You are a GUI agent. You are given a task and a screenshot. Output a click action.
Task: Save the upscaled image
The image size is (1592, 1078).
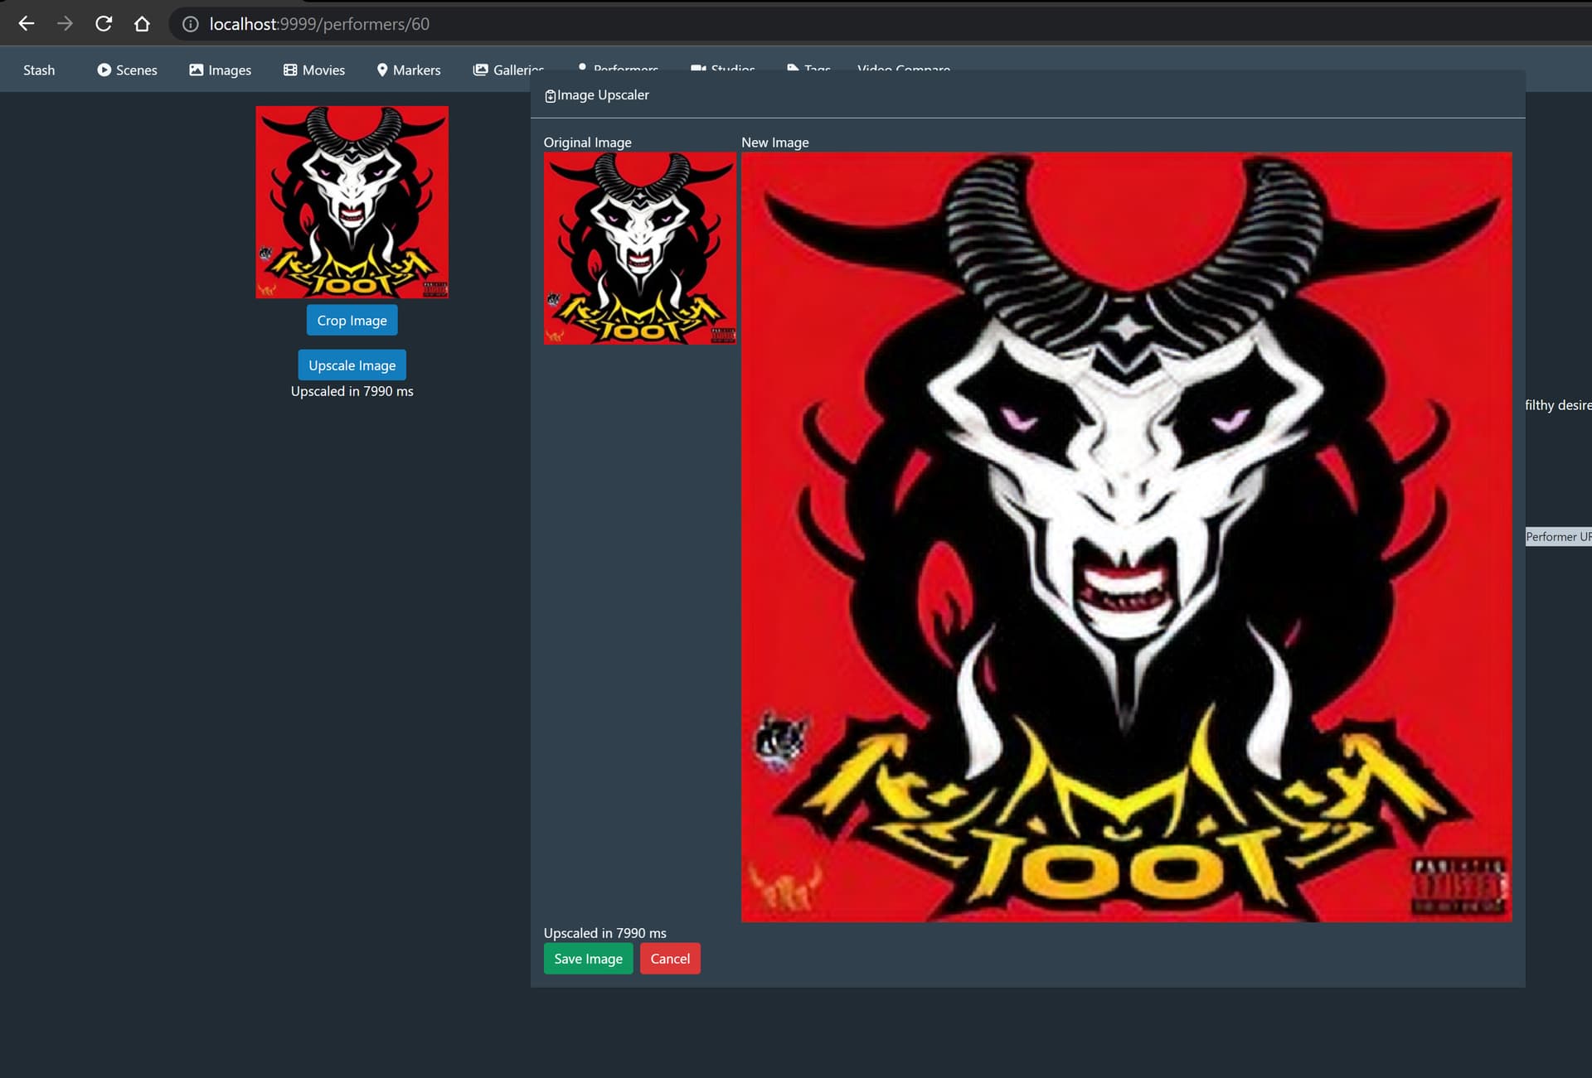[588, 959]
